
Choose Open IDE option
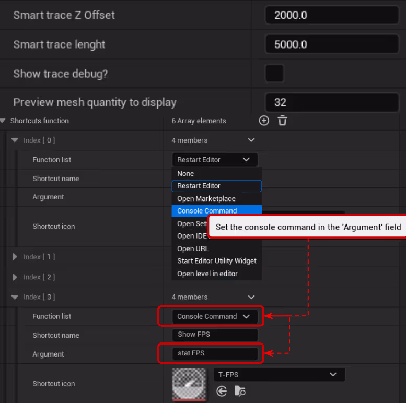coord(192,236)
